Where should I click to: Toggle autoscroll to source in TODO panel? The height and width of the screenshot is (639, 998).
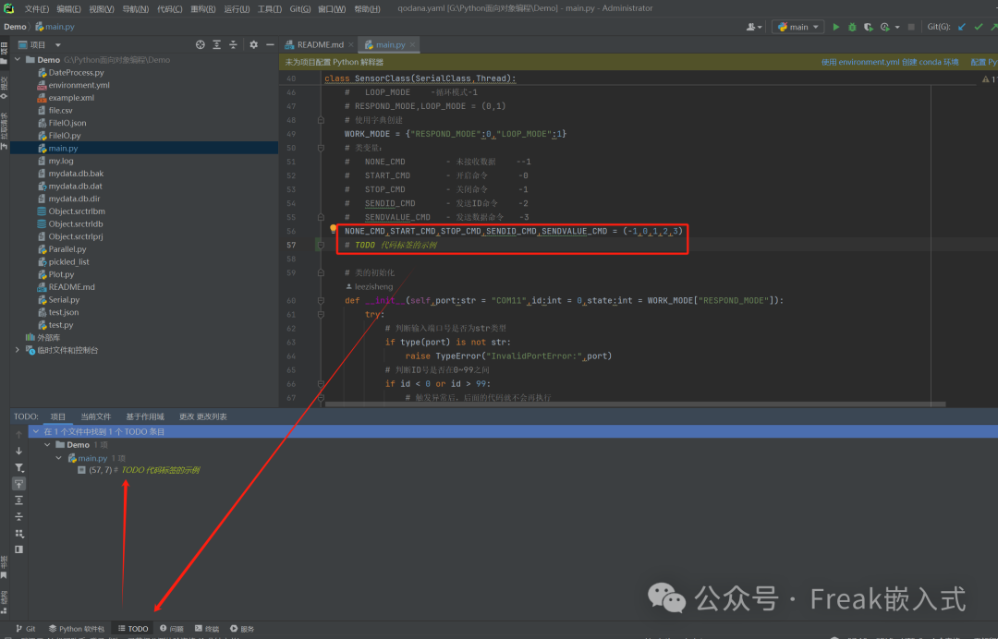coord(18,484)
